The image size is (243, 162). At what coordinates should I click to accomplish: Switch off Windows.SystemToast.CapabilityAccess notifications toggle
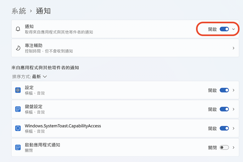(x=224, y=128)
